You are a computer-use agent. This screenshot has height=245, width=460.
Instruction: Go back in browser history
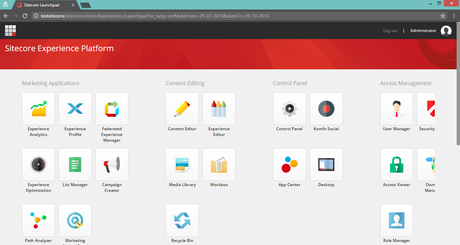coord(6,16)
